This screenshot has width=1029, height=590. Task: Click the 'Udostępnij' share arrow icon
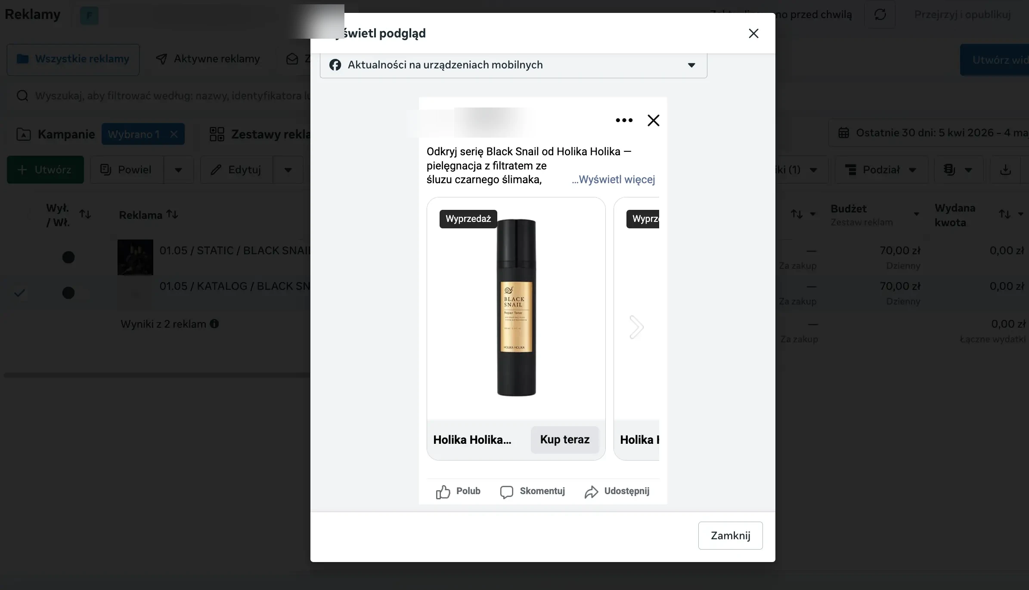[x=592, y=492]
